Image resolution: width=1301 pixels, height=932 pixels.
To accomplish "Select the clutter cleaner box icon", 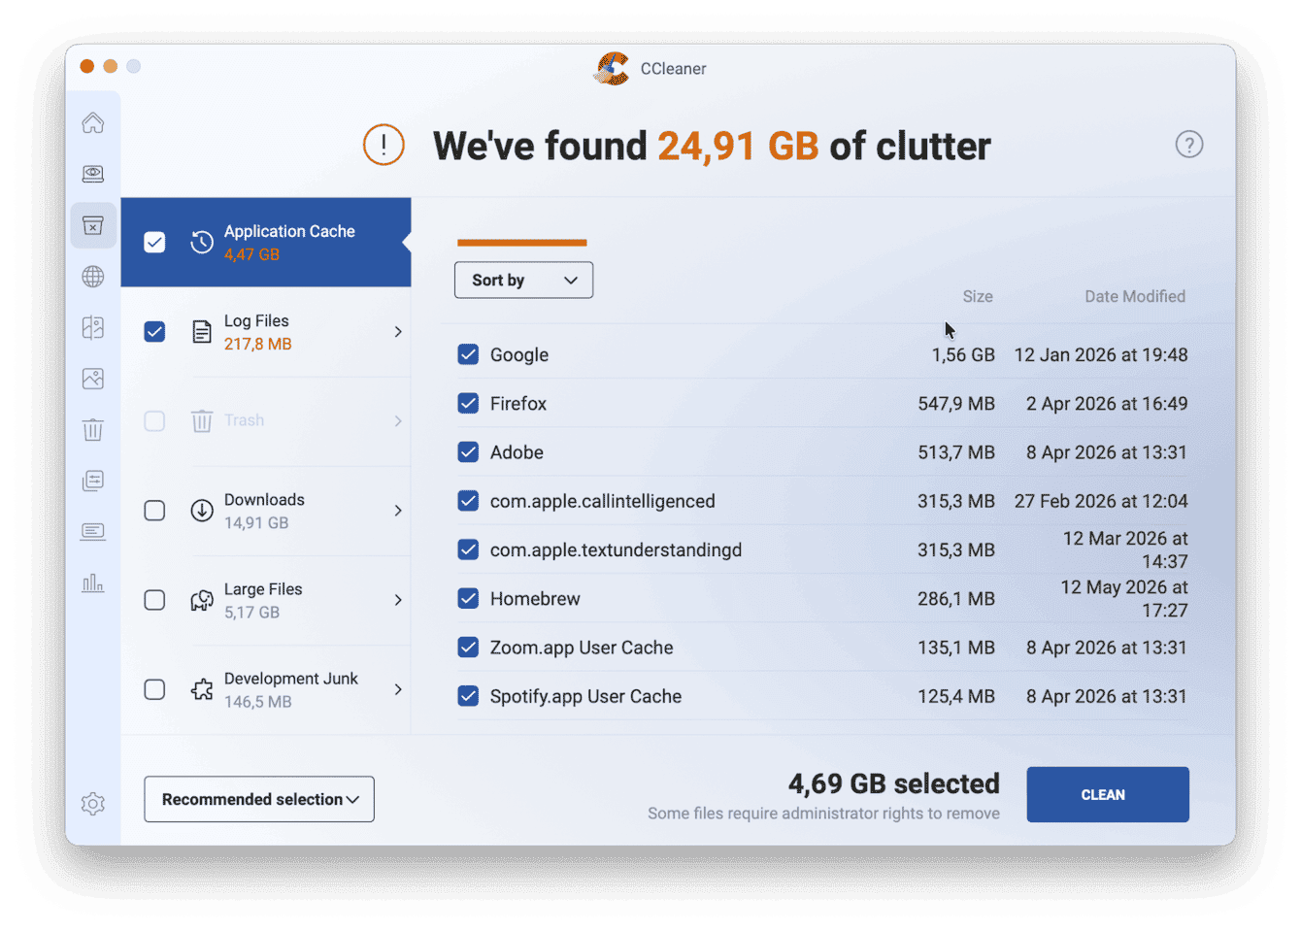I will pyautogui.click(x=93, y=225).
